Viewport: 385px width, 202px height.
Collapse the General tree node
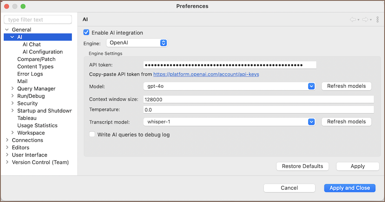click(7, 30)
